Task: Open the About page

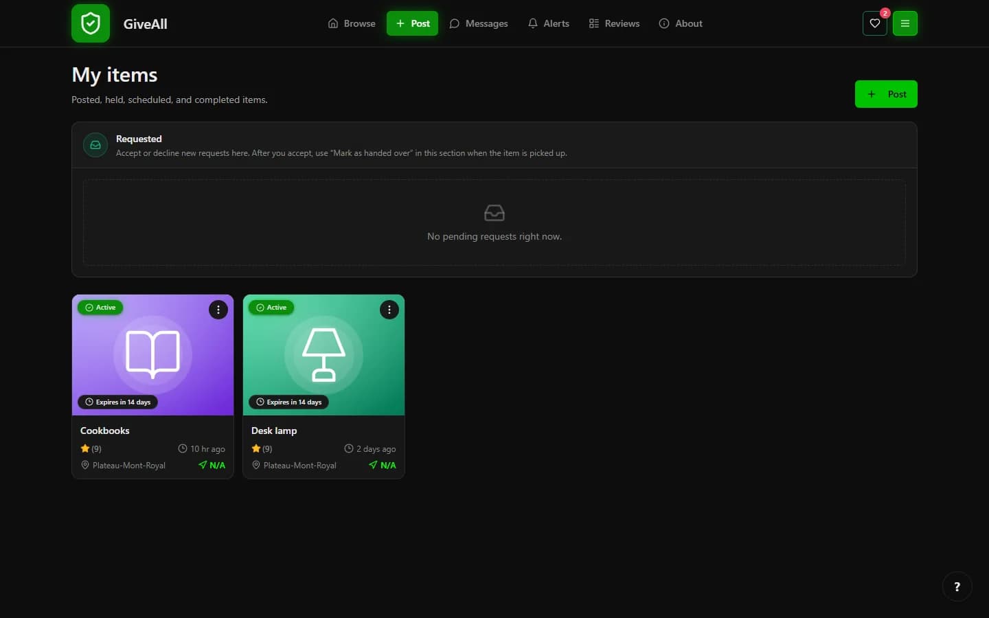Action: point(681,23)
